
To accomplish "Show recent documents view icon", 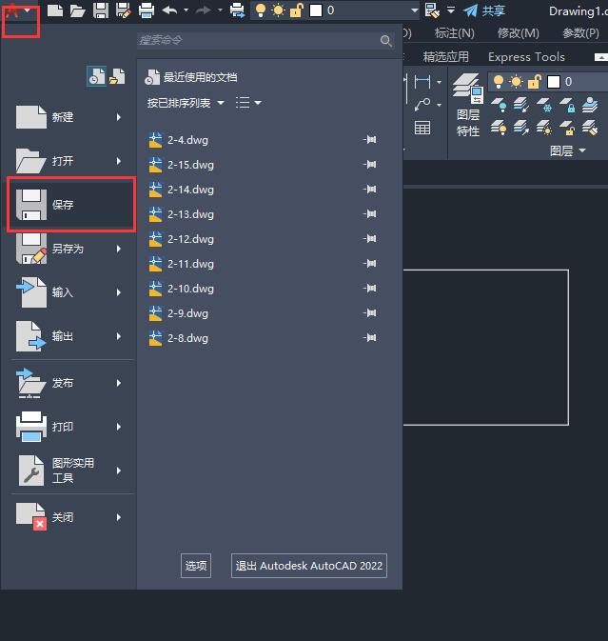I will coord(97,76).
